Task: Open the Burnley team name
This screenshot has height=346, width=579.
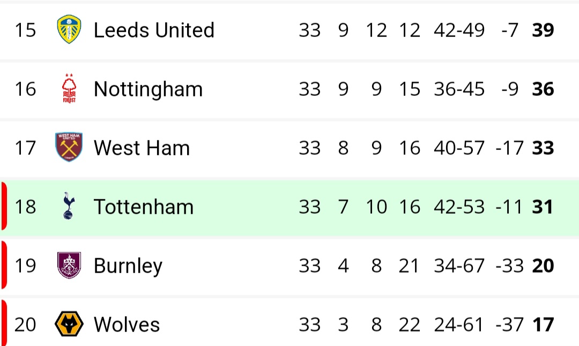Action: pyautogui.click(x=128, y=266)
